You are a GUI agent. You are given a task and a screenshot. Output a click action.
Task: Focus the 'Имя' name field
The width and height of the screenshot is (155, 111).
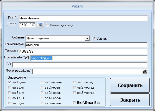point(83,18)
